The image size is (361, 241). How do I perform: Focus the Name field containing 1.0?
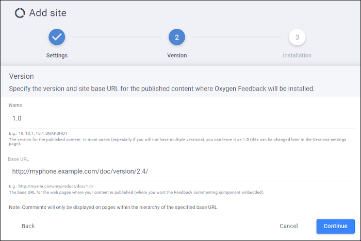(x=180, y=118)
